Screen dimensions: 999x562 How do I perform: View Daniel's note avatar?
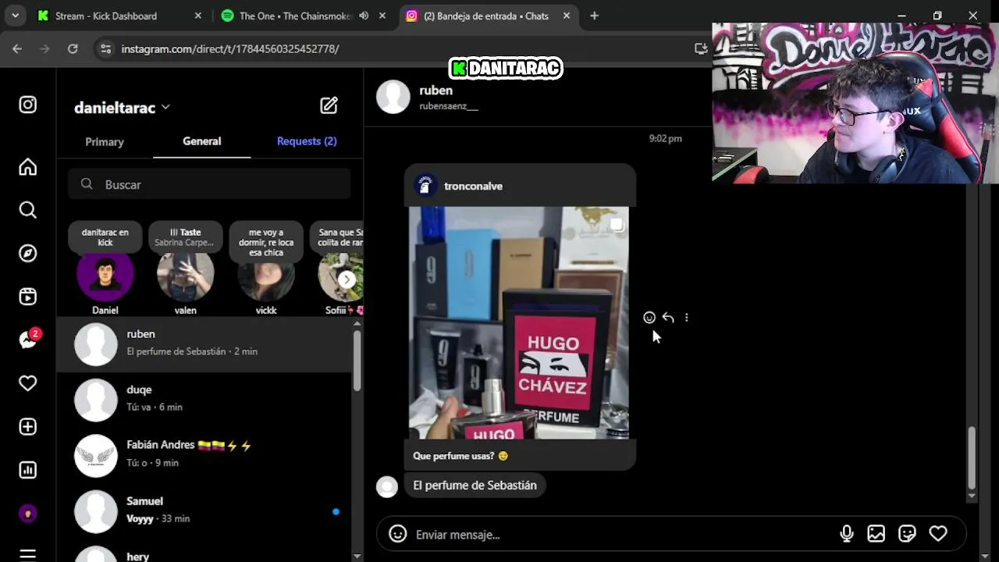point(105,276)
